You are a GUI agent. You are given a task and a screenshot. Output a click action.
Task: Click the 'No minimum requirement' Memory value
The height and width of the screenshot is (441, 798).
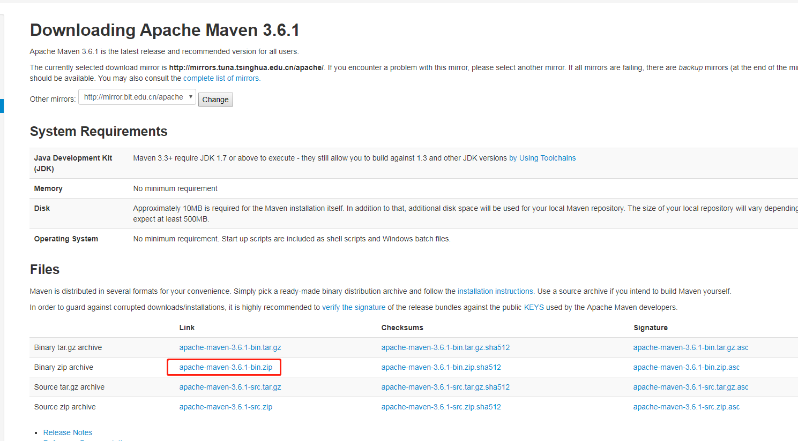(x=175, y=188)
